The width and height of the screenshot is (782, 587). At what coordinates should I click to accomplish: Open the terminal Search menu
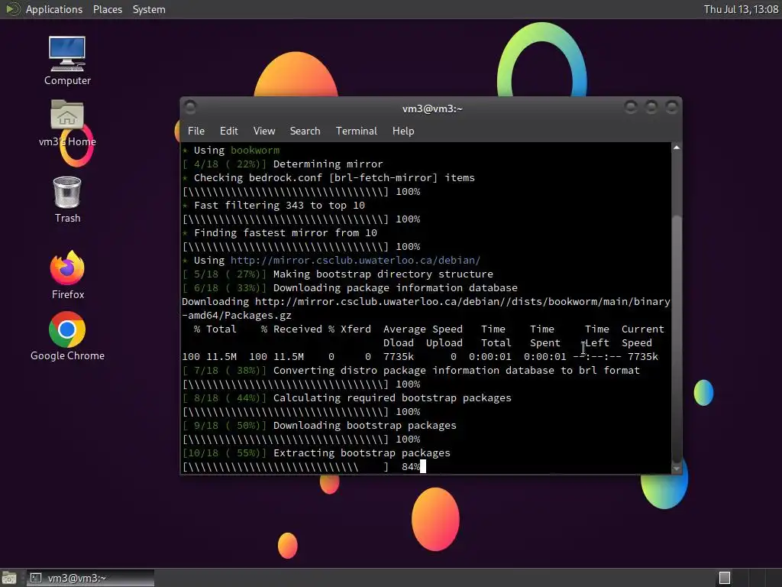tap(305, 131)
